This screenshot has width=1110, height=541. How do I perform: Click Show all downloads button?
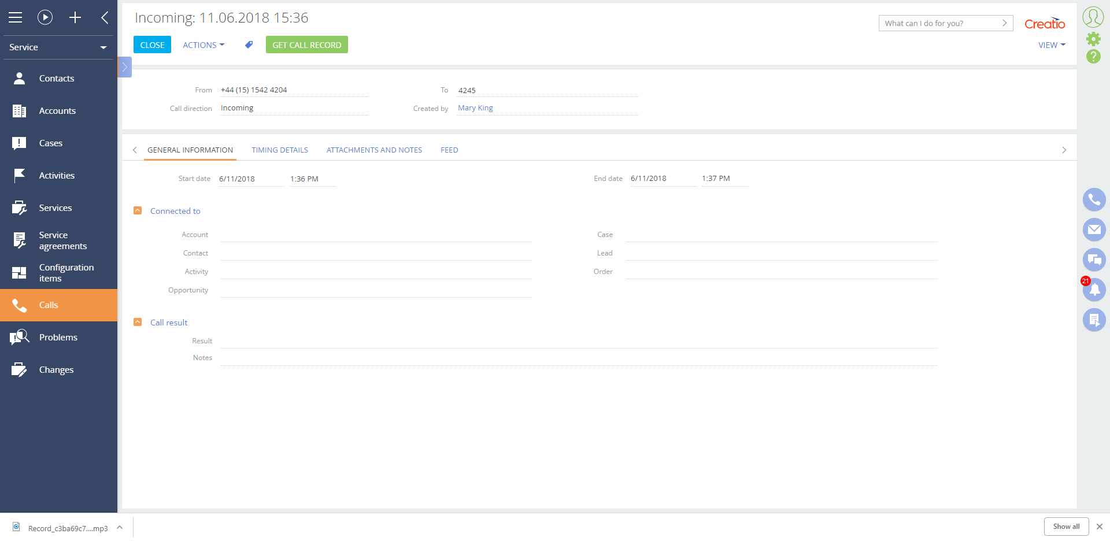[x=1066, y=527]
